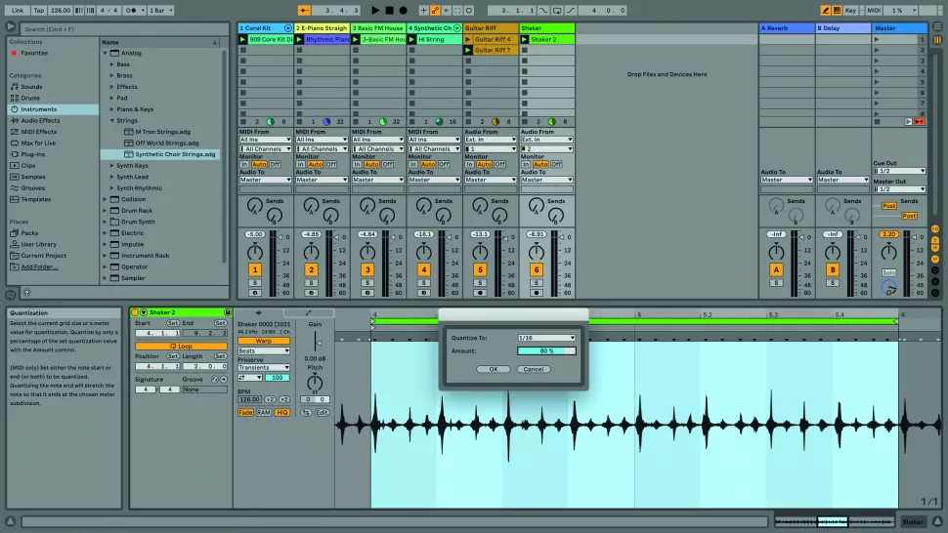The width and height of the screenshot is (948, 533).
Task: Click the halve tempo ÷2 button
Action: coord(270,399)
